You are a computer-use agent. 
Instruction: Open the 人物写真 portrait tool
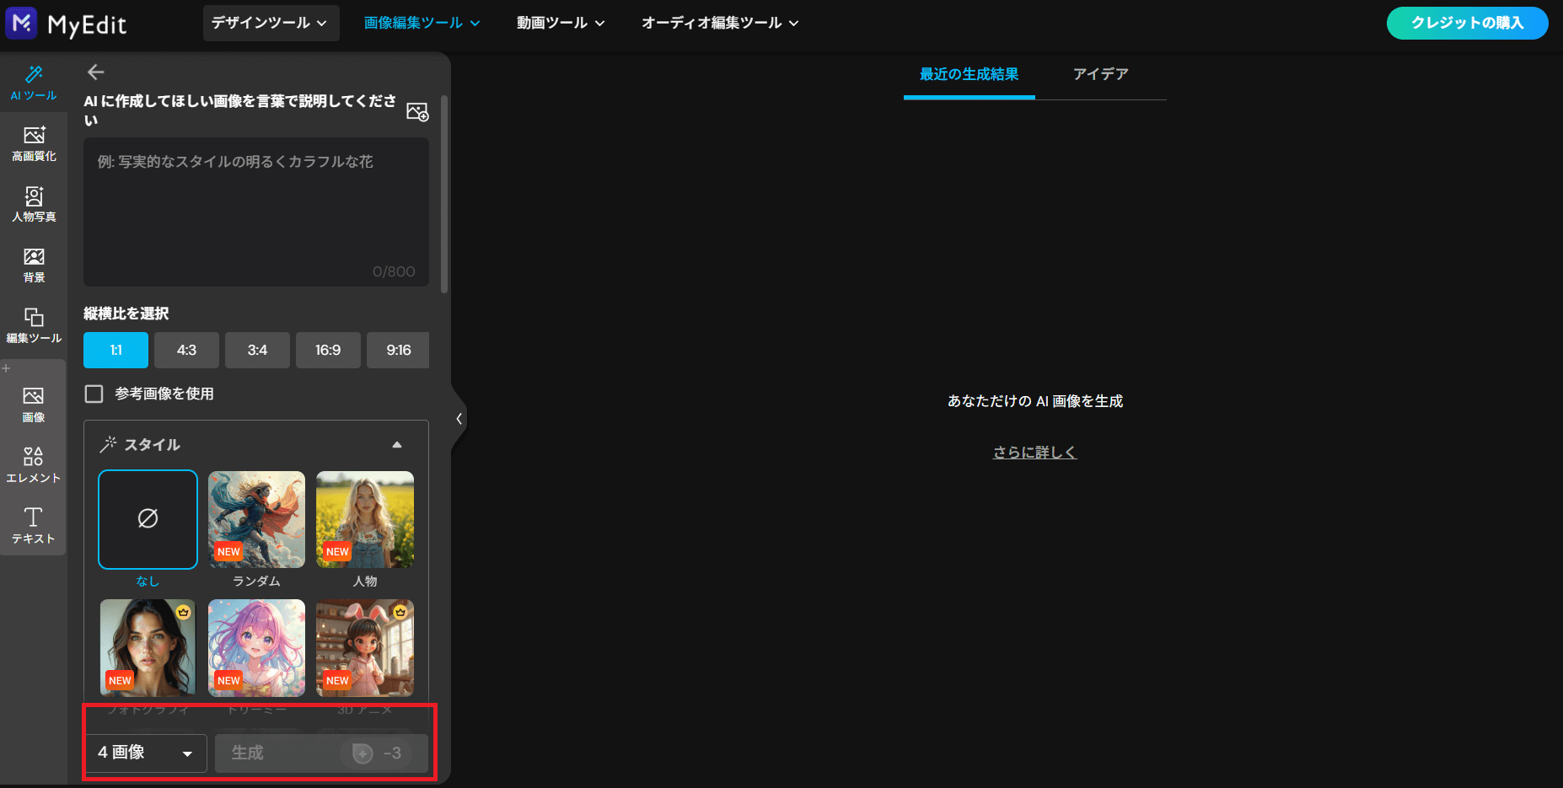(34, 204)
